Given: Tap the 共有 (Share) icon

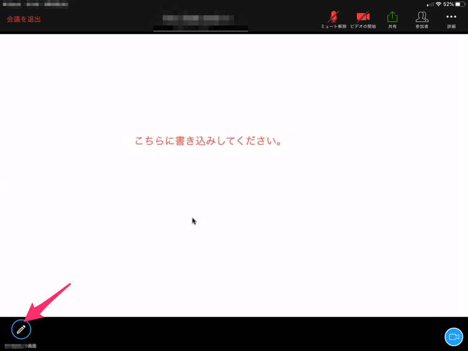Looking at the screenshot, I should tap(392, 19).
